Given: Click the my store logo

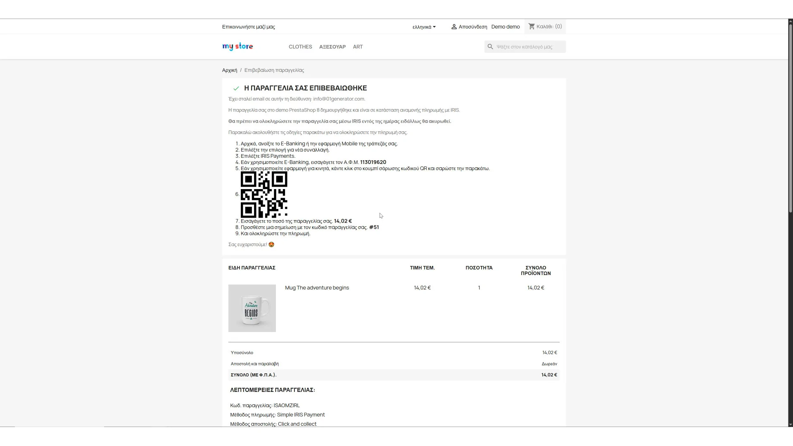Looking at the screenshot, I should pos(237,47).
